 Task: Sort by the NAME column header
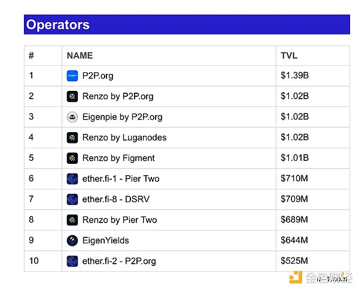pyautogui.click(x=80, y=56)
